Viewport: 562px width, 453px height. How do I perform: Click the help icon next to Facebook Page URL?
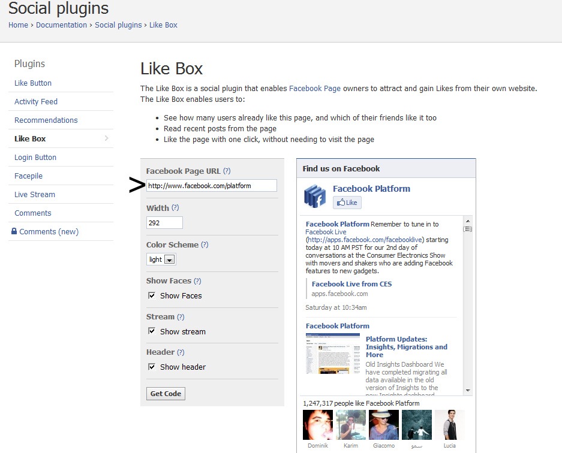click(227, 171)
